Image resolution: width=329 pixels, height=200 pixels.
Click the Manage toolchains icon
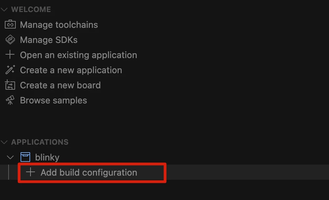click(10, 24)
